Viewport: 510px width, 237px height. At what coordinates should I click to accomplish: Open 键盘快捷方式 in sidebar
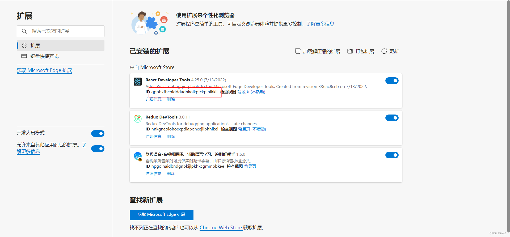click(x=61, y=56)
